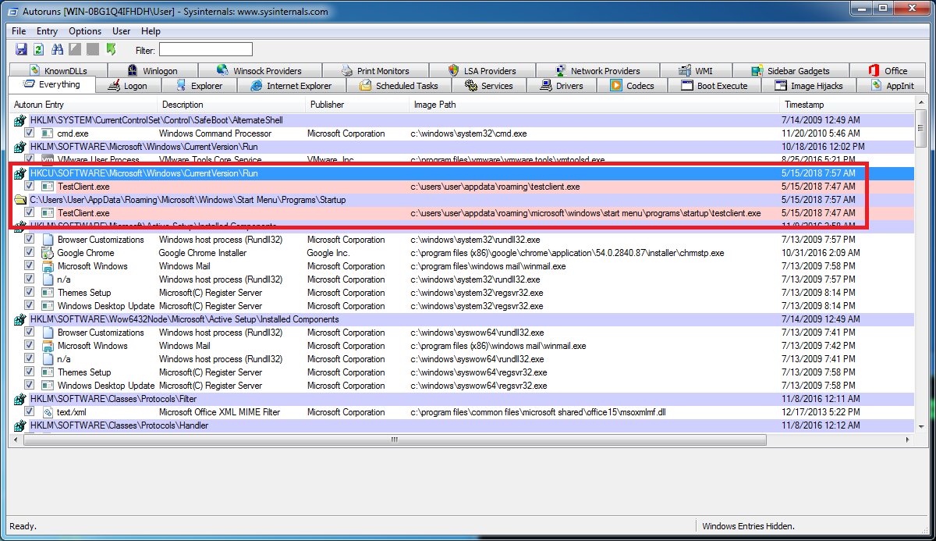This screenshot has height=541, width=936.
Task: Switch to the Internet Explorer tab
Action: (x=291, y=86)
